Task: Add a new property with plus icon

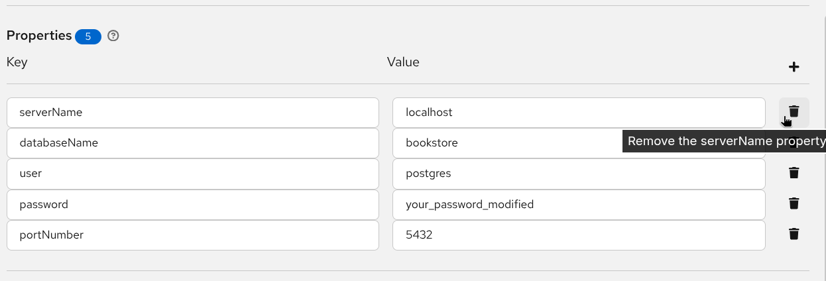Action: pyautogui.click(x=794, y=67)
